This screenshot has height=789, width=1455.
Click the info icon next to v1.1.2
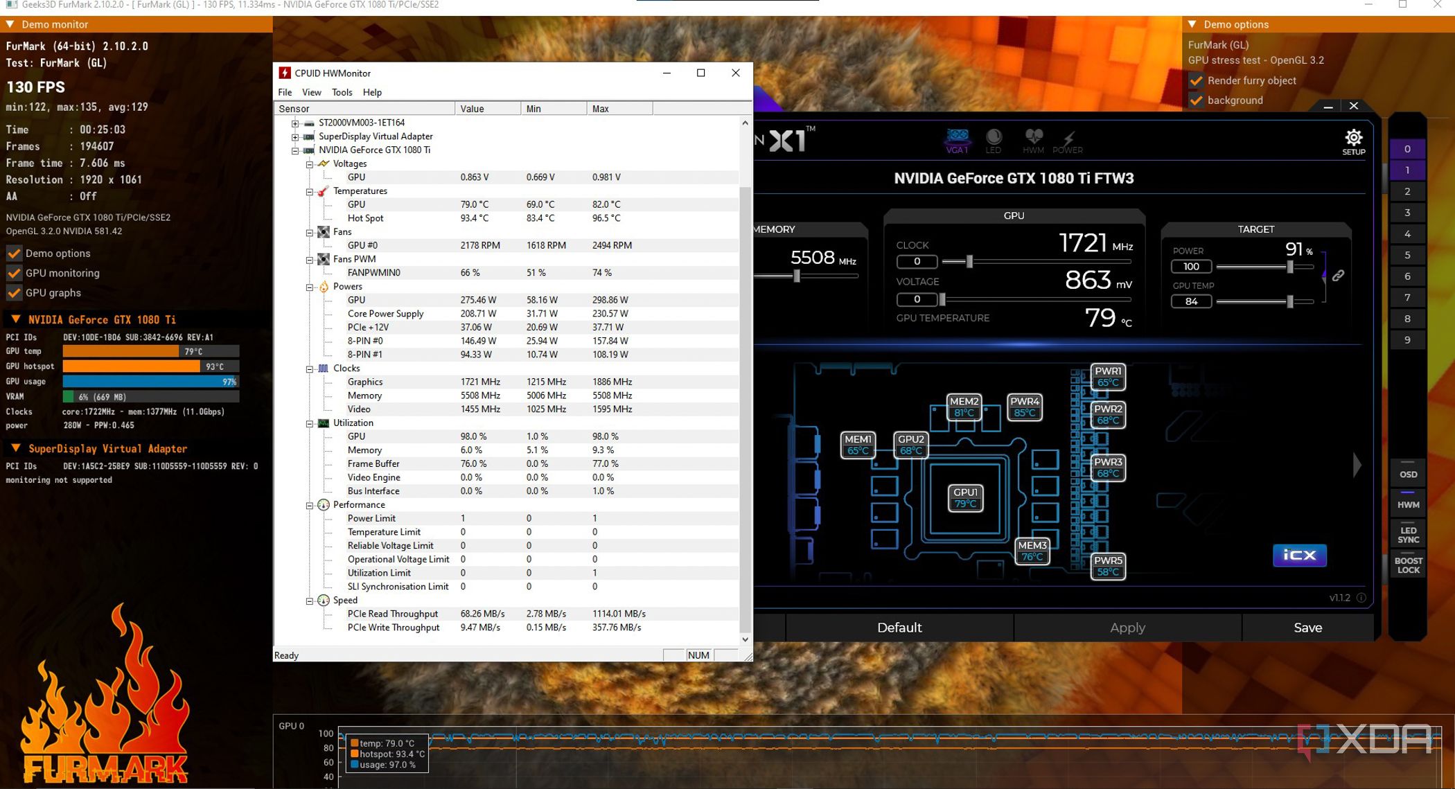1361,598
